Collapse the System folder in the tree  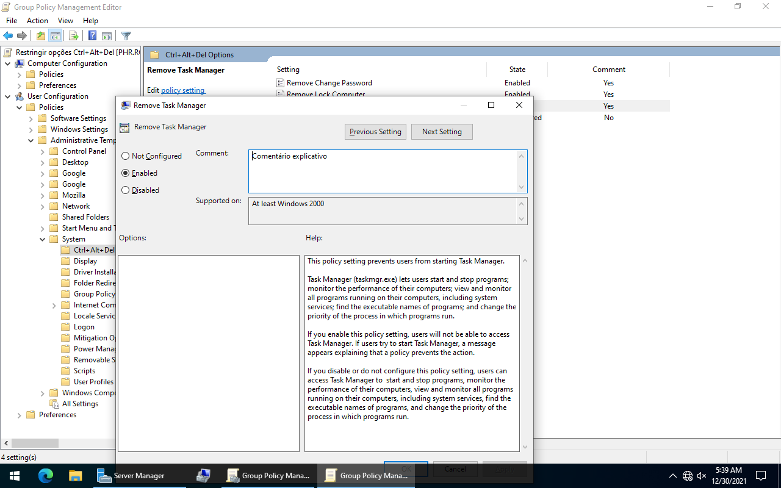pyautogui.click(x=42, y=239)
